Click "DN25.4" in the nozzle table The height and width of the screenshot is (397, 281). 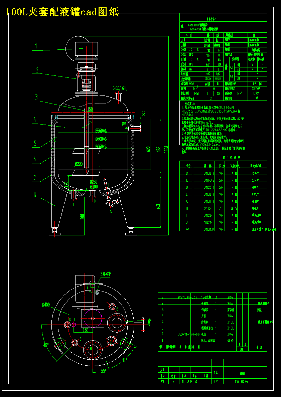(x=209, y=187)
